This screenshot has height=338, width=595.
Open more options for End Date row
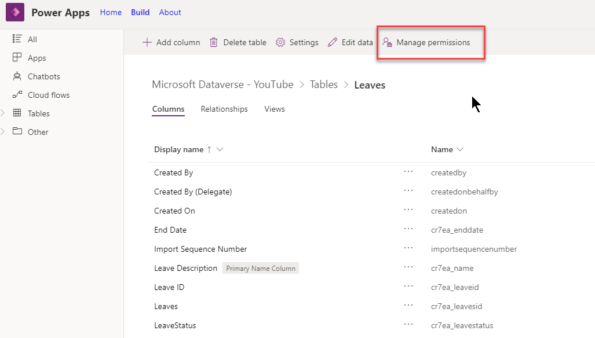click(408, 229)
